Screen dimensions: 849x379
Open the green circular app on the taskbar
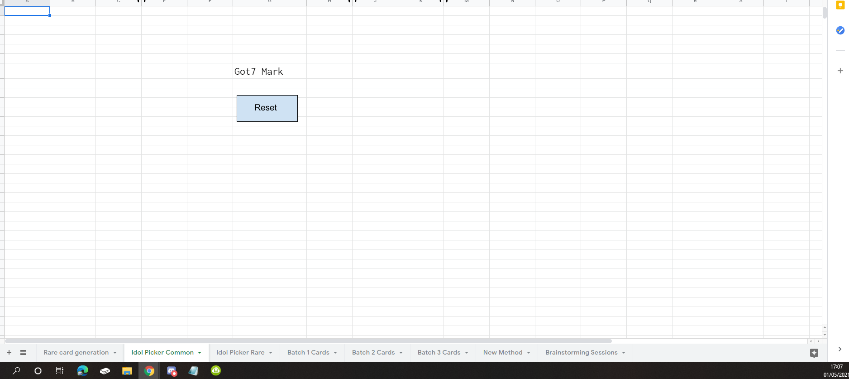216,370
